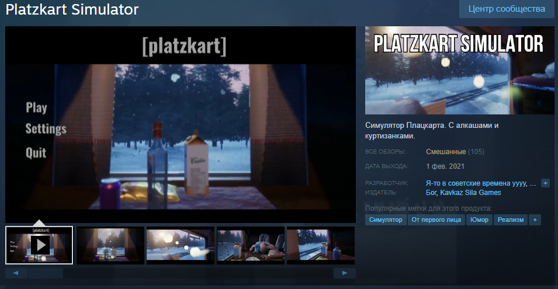Open the Центр сообщества community hub
558x289 pixels.
pos(507,9)
